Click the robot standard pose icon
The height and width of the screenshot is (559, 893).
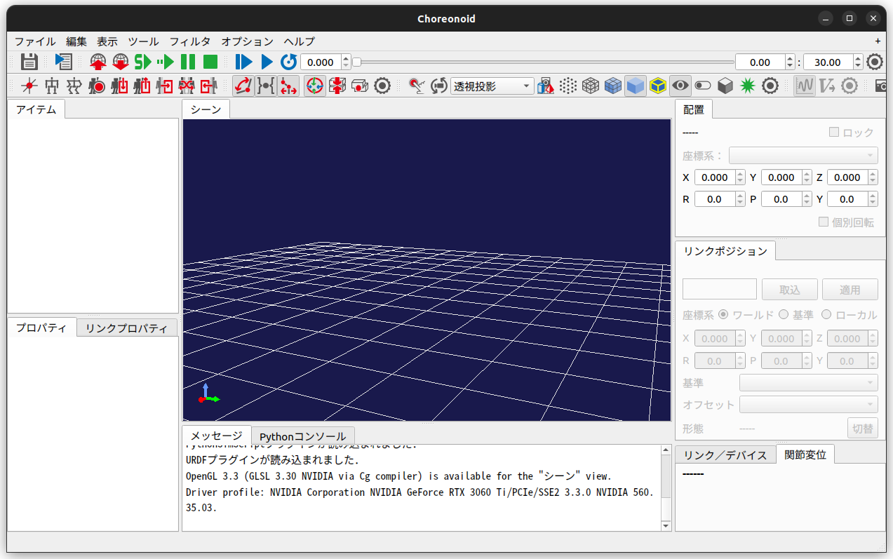coord(74,86)
